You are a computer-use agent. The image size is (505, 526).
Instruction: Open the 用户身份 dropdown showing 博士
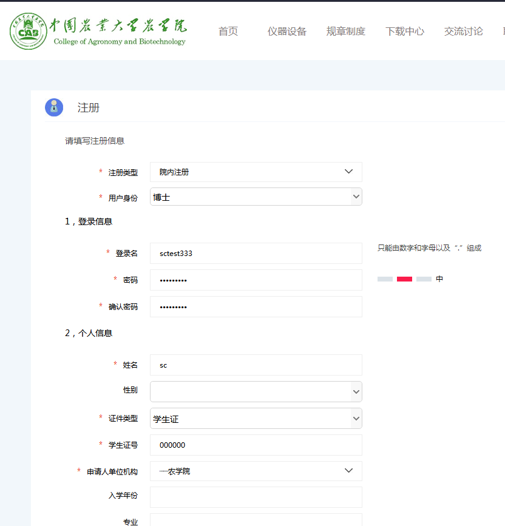tap(256, 197)
